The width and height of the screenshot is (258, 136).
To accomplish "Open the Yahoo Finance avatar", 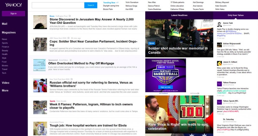I will [x=219, y=84].
